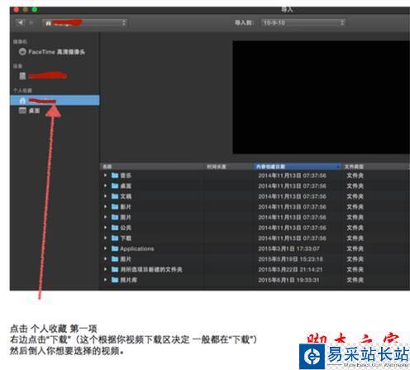This screenshot has height=370, width=410.
Task: Expand the 桌面 folder triangle in the file list
Action: click(x=105, y=185)
